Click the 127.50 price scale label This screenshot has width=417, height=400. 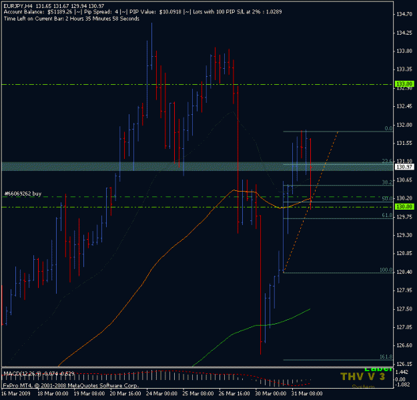pos(404,309)
